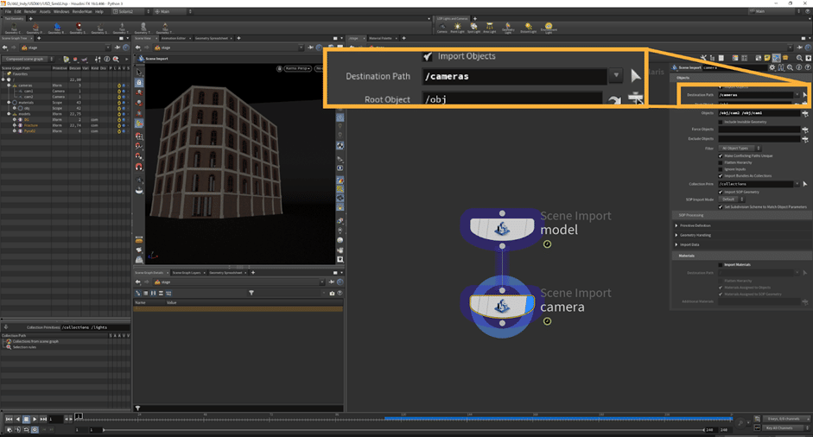Open the All Object Types filter dropdown

coord(740,148)
